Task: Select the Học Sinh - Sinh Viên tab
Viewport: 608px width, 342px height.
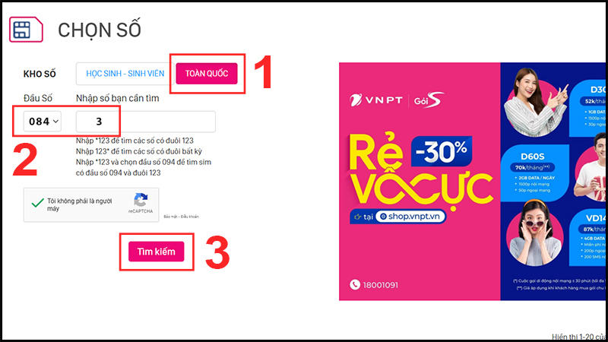Action: click(125, 74)
